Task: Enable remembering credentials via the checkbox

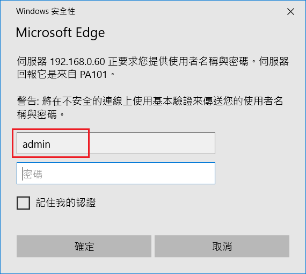Action: pyautogui.click(x=23, y=203)
